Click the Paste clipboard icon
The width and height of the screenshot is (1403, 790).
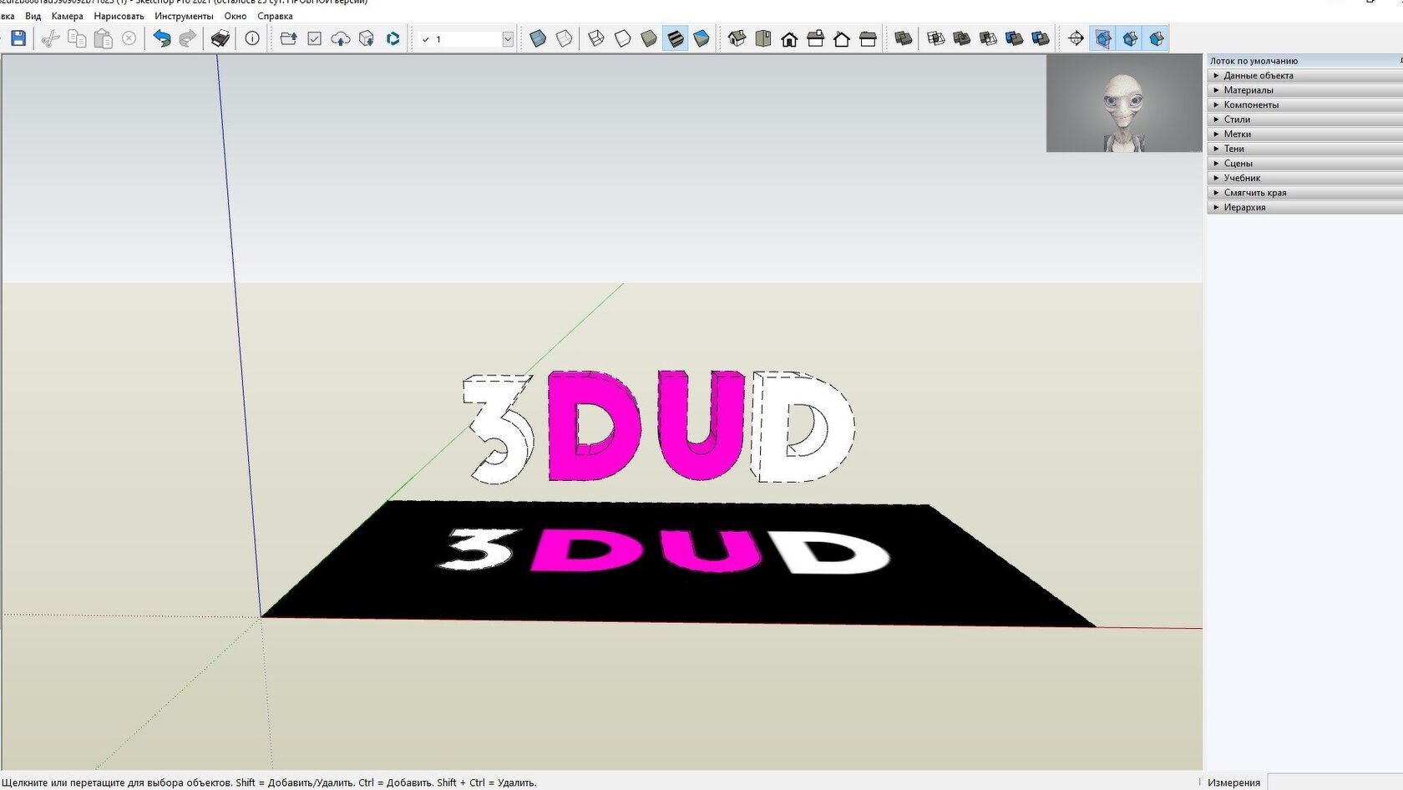[x=103, y=38]
